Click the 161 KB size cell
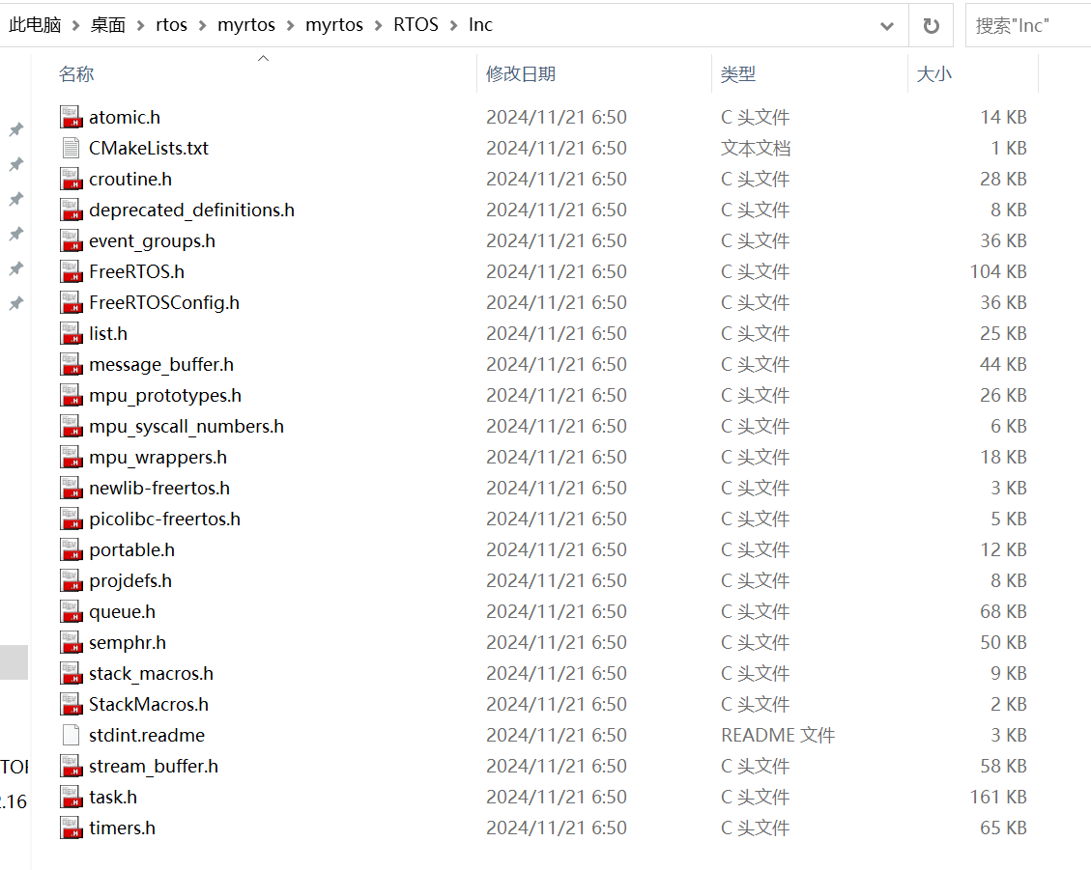Viewport: 1091px width, 870px height. [x=998, y=797]
